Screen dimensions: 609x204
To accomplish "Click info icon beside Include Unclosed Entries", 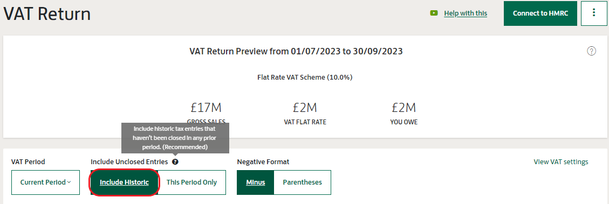I will (x=175, y=161).
